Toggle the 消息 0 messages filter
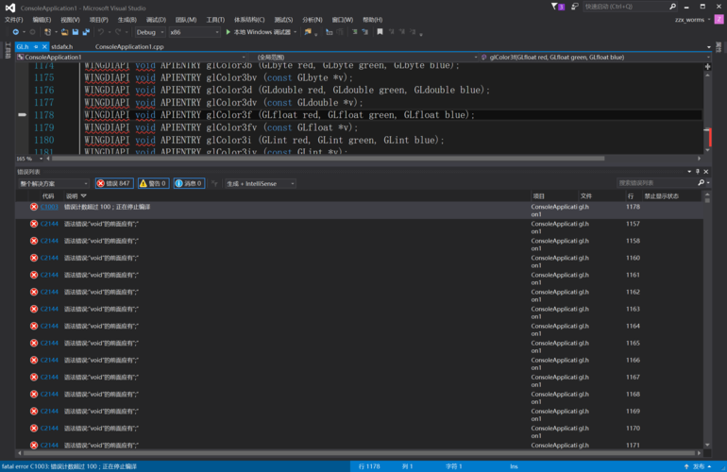727x472 pixels. (x=189, y=183)
